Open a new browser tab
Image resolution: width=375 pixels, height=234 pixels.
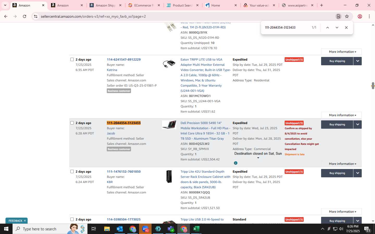pos(322,5)
